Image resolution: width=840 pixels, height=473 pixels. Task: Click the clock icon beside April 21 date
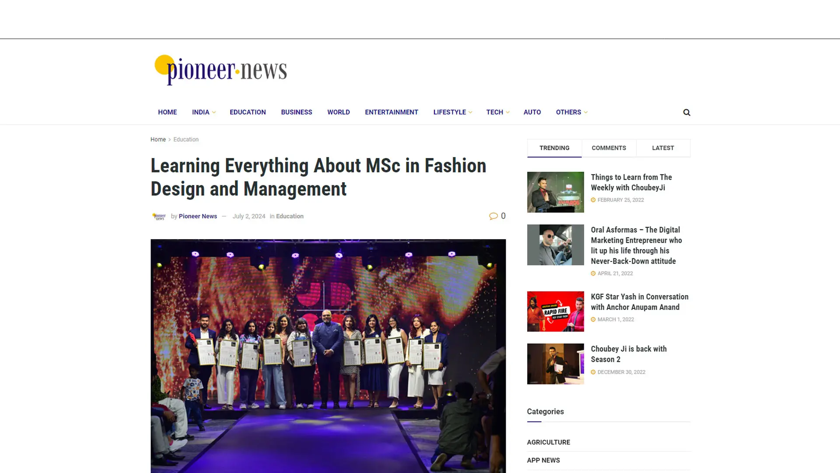pos(593,273)
